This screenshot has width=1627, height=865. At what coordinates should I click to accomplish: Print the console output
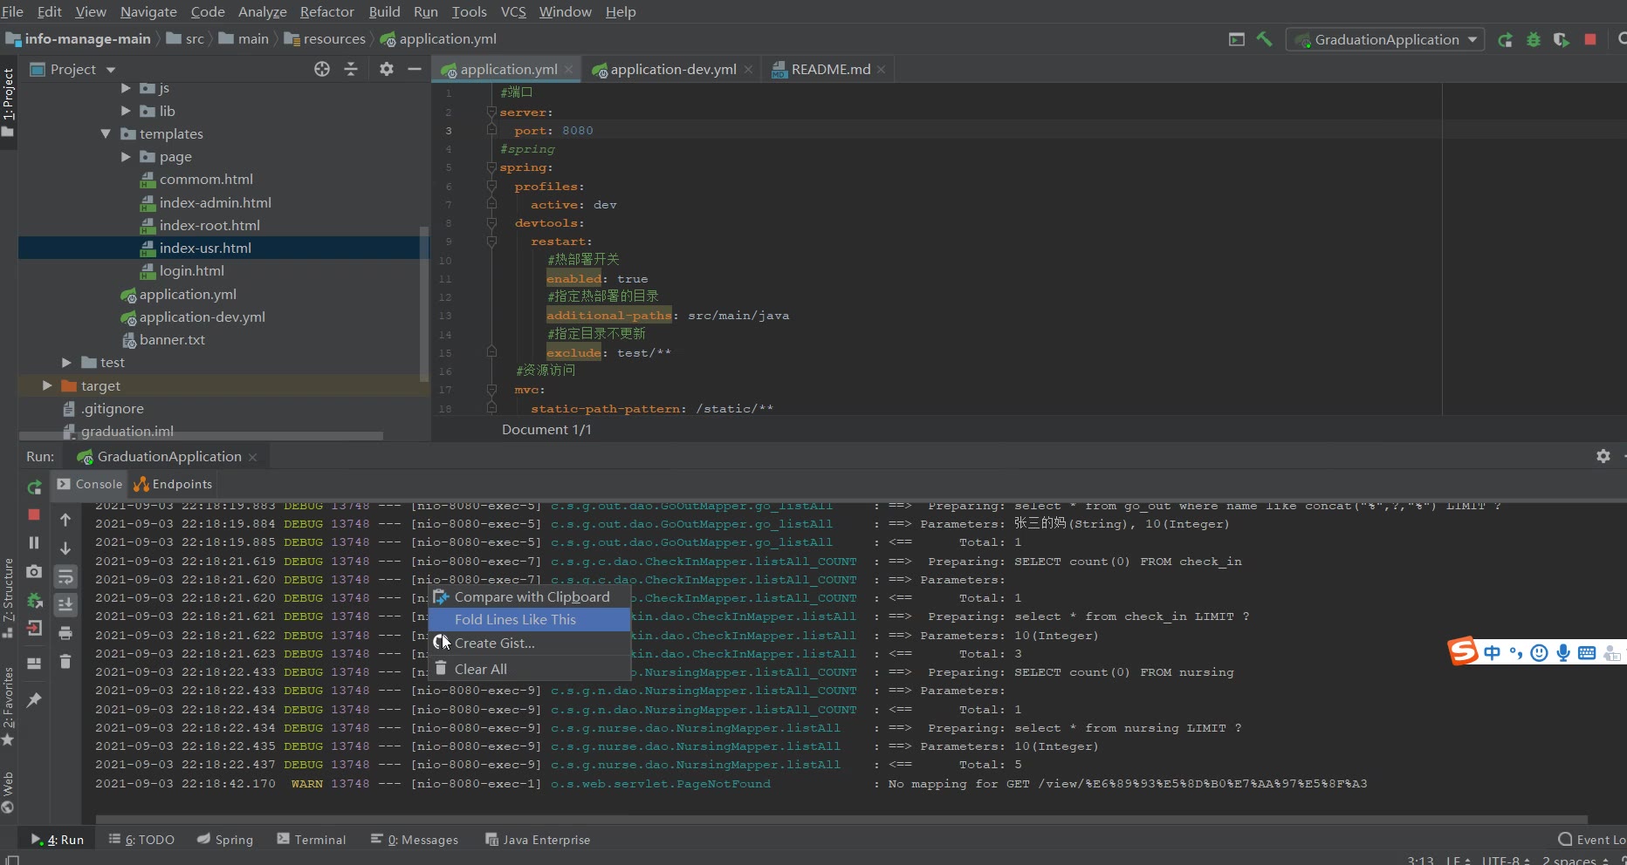point(65,633)
